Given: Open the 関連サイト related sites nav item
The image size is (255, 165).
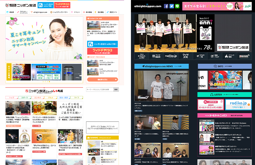Looking at the screenshot, I should click(x=112, y=12).
